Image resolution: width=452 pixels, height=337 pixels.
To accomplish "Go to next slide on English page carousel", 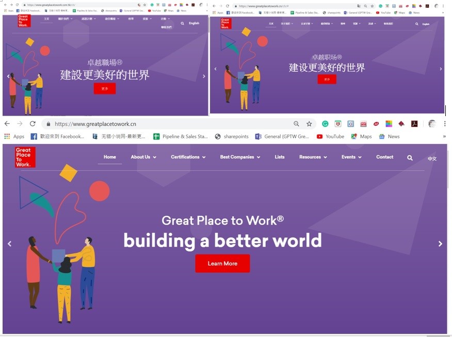I will 440,244.
